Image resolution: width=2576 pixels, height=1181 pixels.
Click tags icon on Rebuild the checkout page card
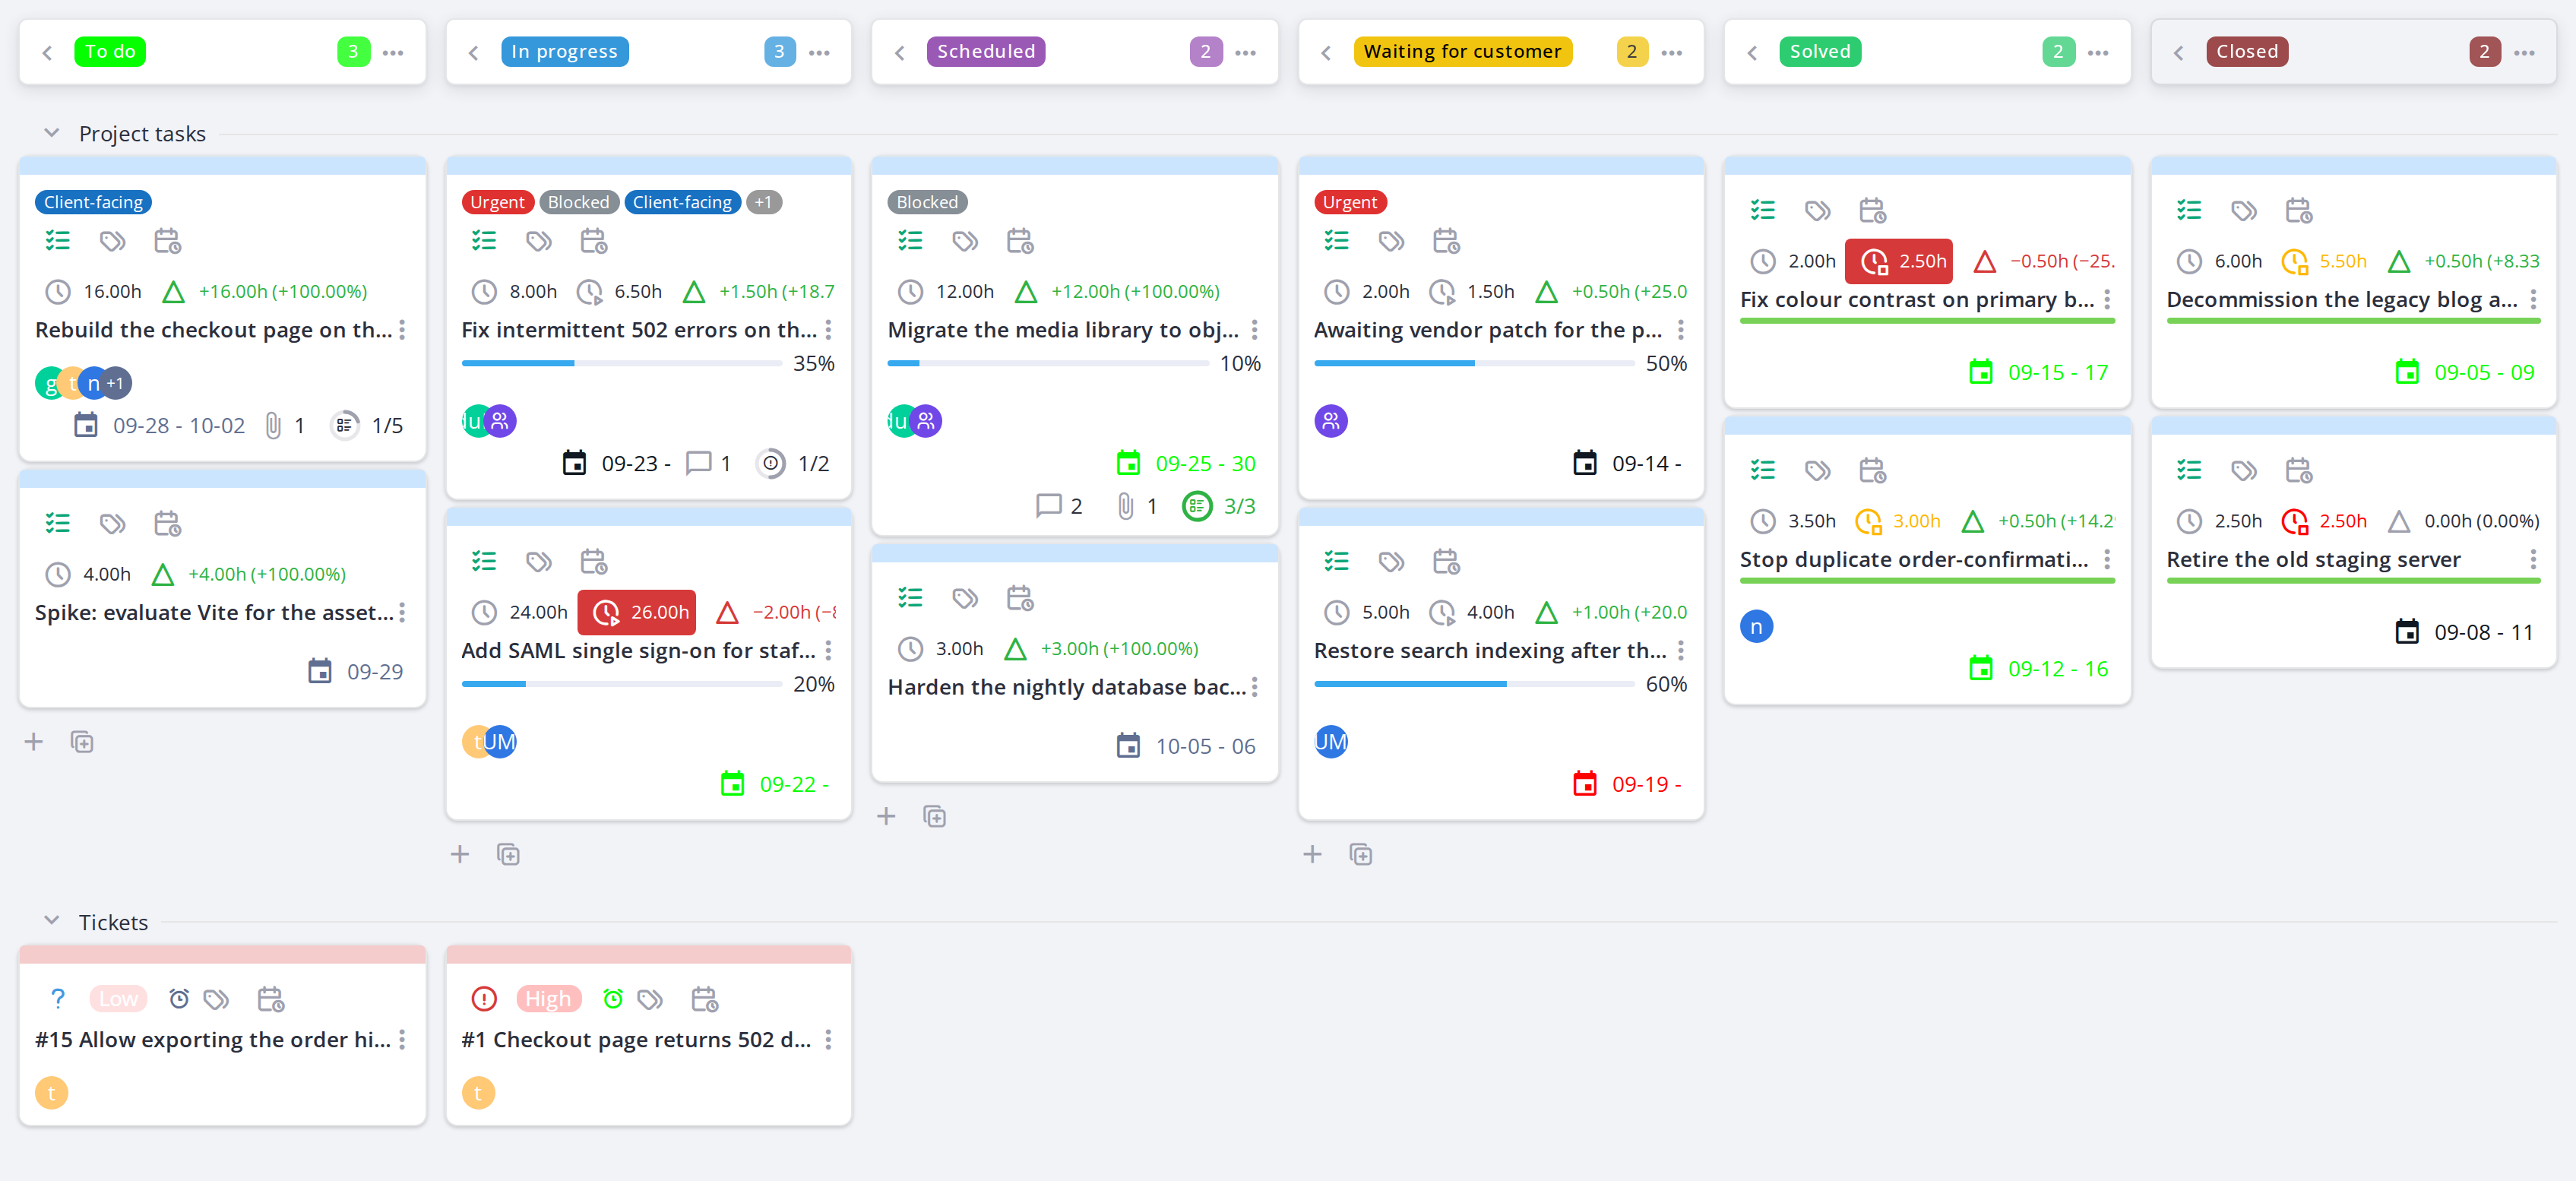click(x=112, y=240)
